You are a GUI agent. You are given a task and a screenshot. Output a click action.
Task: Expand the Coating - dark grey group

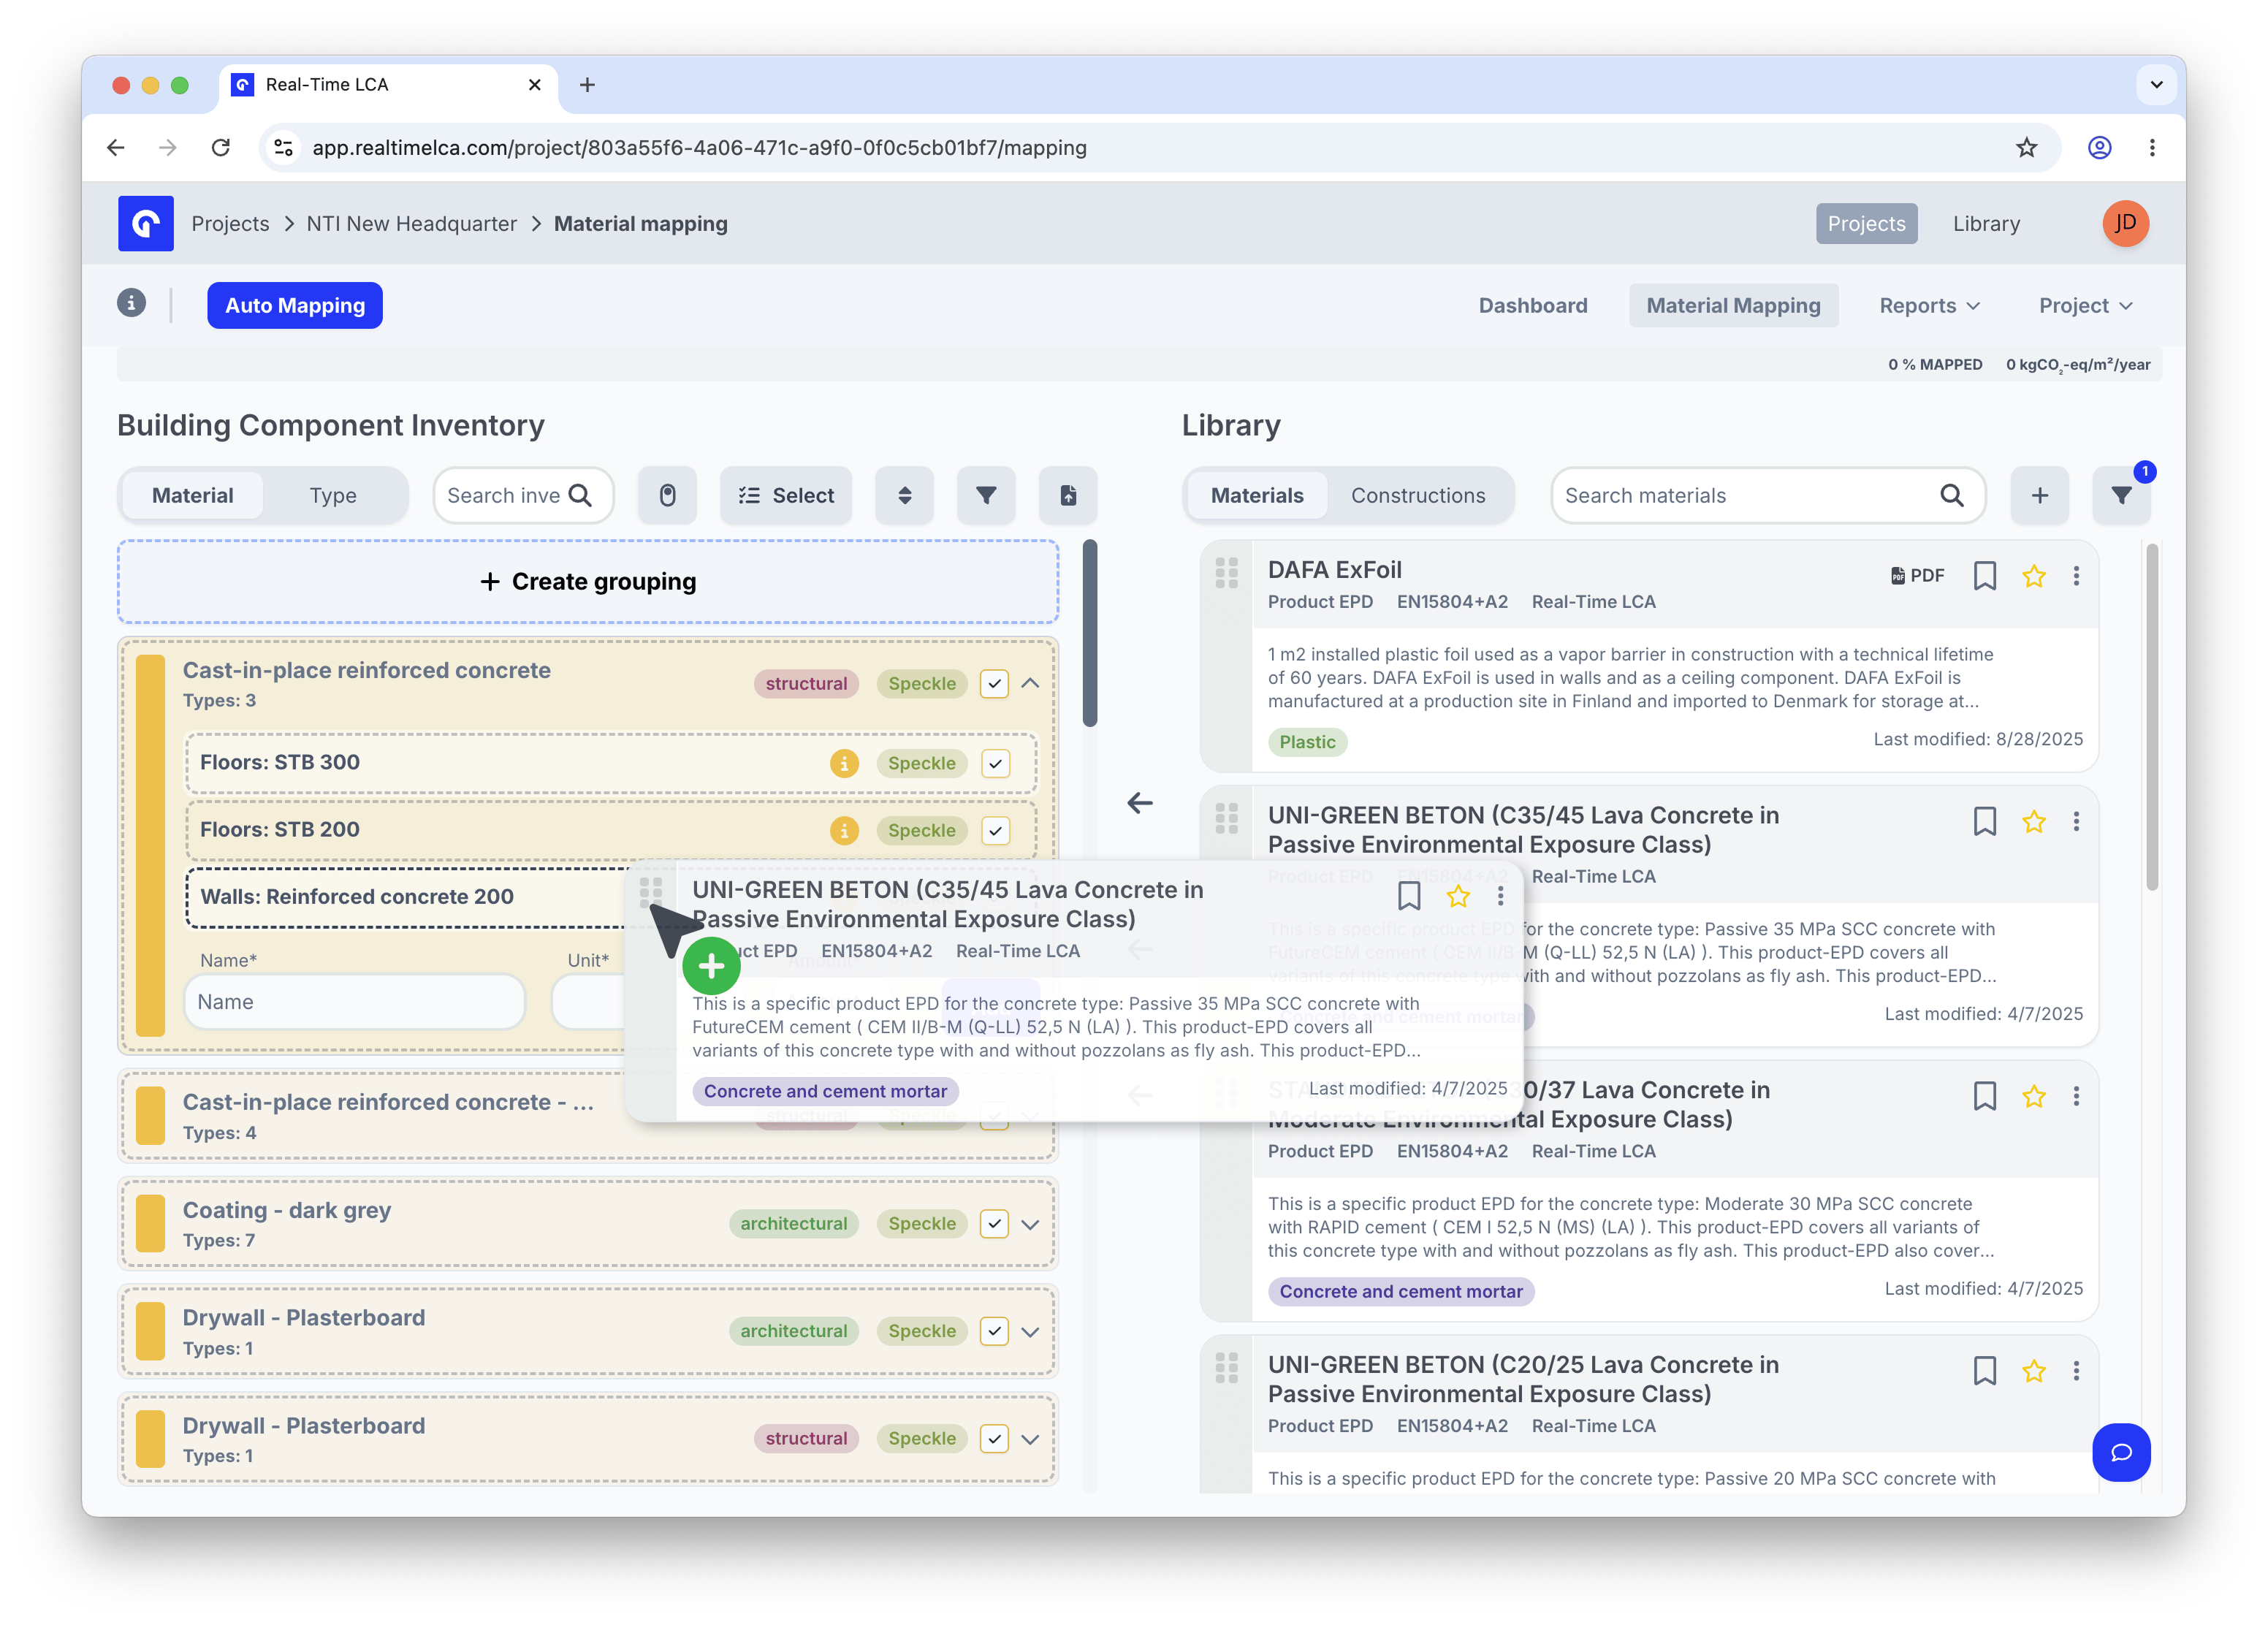point(1031,1224)
